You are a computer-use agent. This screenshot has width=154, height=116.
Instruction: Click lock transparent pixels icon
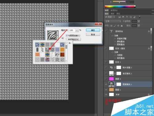point(111,26)
